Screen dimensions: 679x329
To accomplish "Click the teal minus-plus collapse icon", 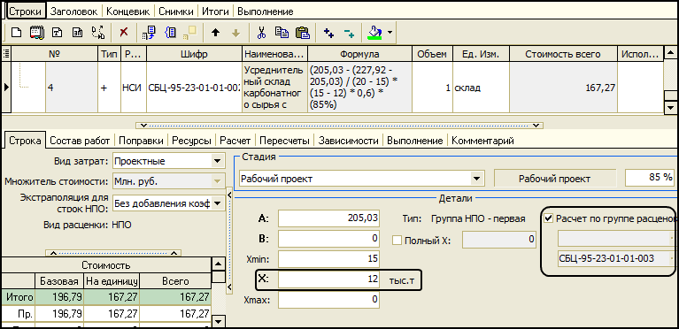I will tap(349, 33).
